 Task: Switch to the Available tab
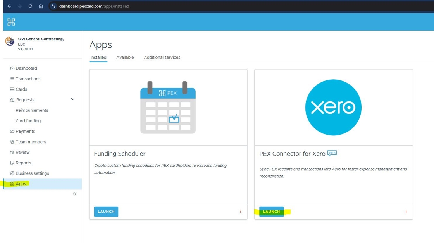[x=125, y=58]
